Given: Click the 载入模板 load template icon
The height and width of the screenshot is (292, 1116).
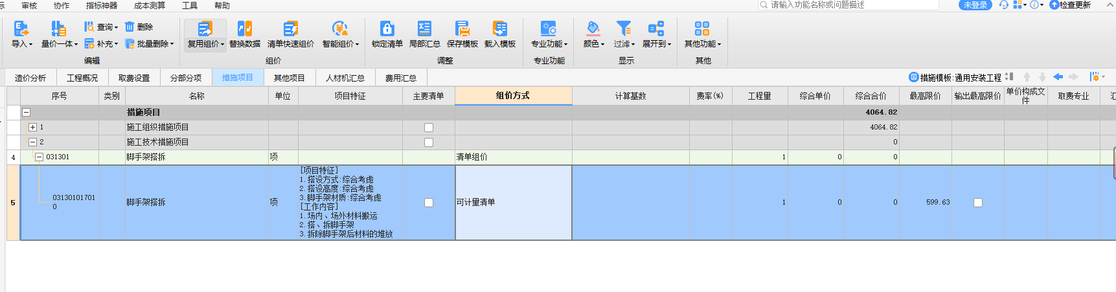Looking at the screenshot, I should click(x=500, y=28).
